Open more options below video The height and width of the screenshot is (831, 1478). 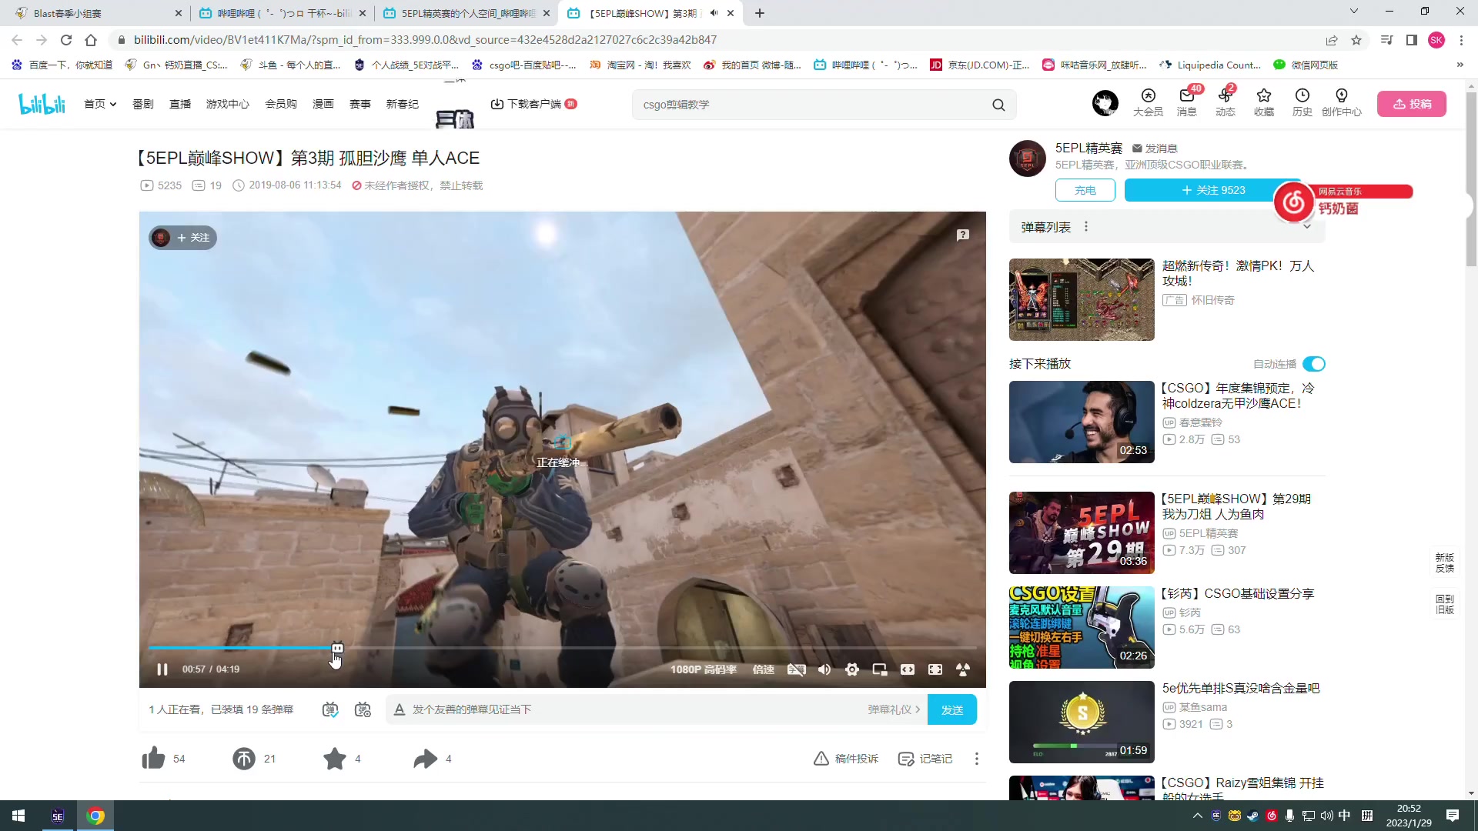click(977, 759)
